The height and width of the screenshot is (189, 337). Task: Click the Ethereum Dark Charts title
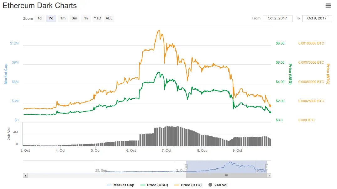point(40,6)
